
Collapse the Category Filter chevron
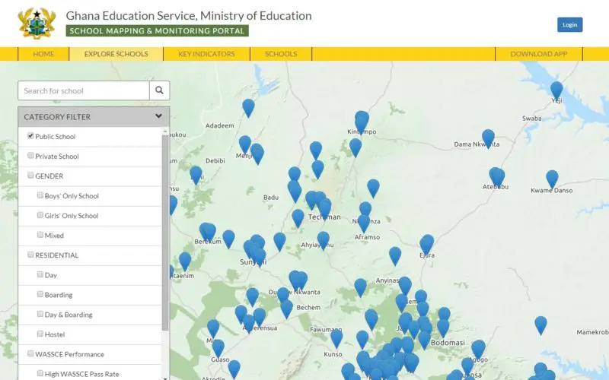coord(158,116)
